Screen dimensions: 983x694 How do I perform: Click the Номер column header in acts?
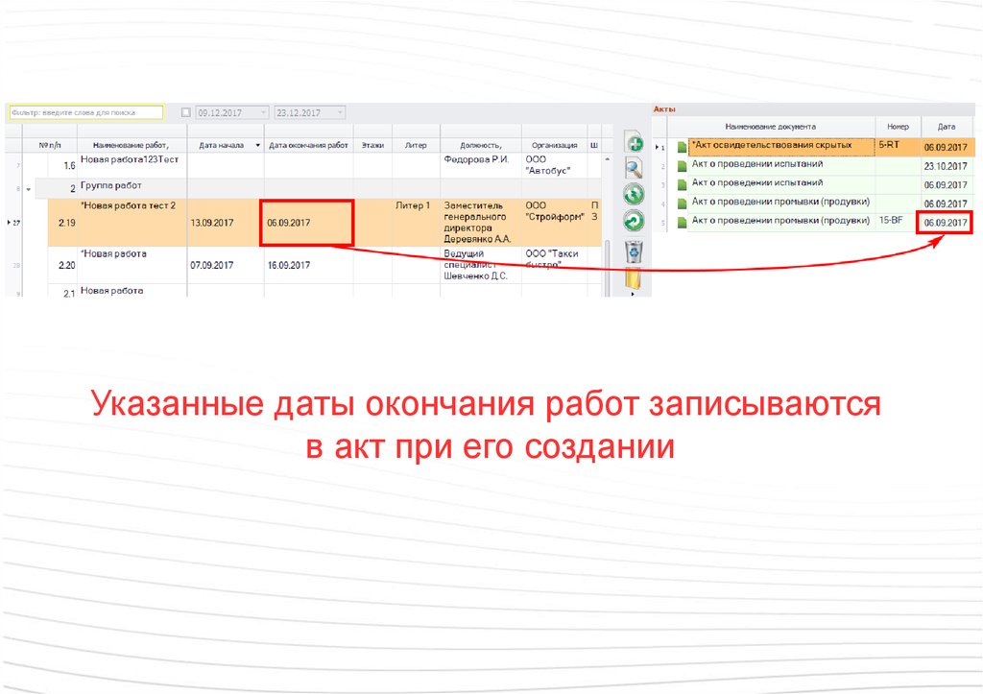[x=898, y=127]
